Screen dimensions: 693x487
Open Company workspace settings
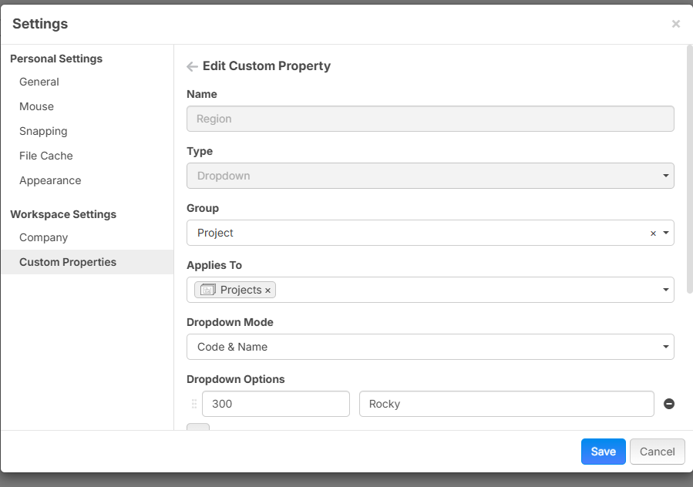(x=44, y=237)
